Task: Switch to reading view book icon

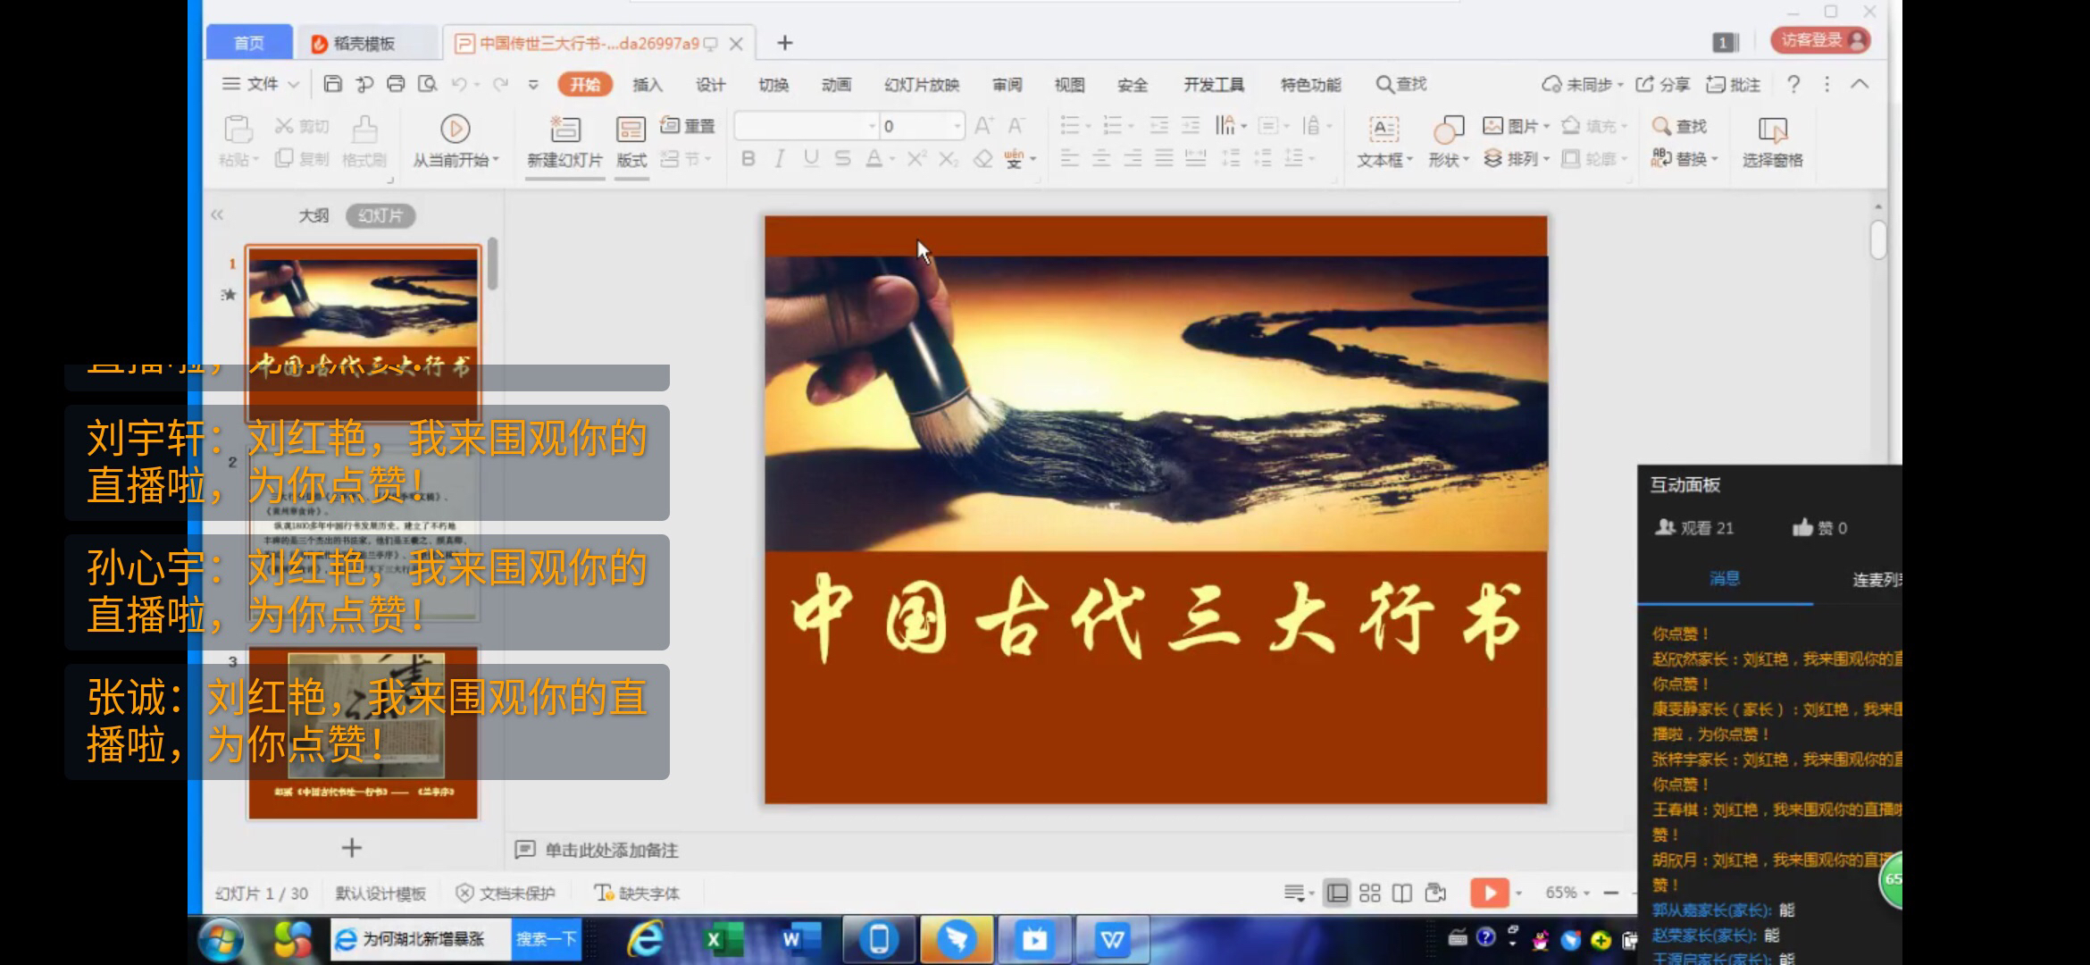Action: [x=1402, y=893]
